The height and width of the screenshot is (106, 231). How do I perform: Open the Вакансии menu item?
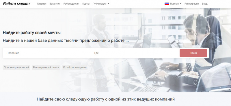[x=55, y=4]
